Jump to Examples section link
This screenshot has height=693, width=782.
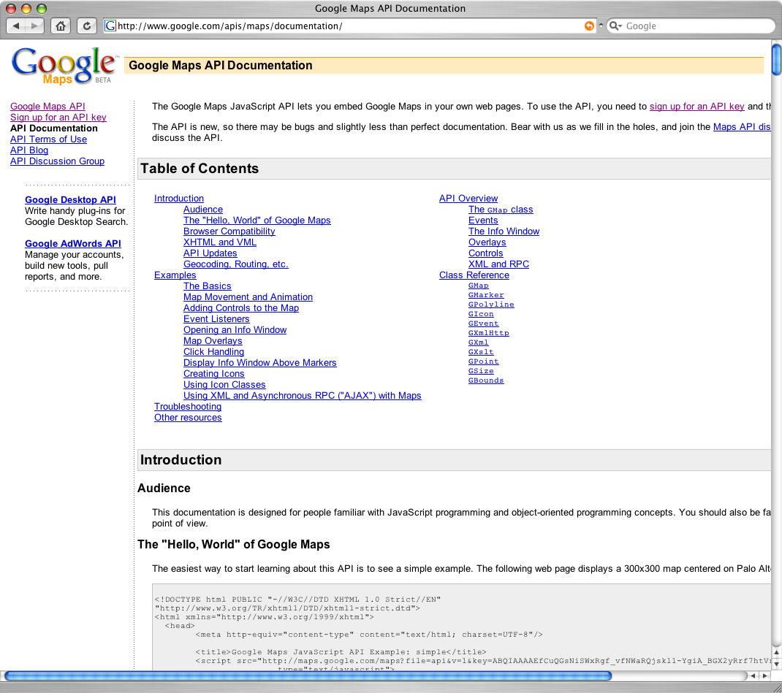pyautogui.click(x=175, y=275)
